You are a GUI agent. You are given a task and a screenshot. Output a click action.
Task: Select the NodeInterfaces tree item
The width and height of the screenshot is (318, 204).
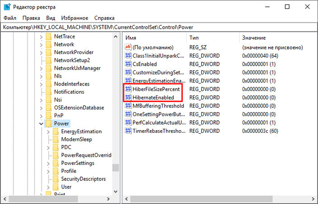[x=72, y=84]
